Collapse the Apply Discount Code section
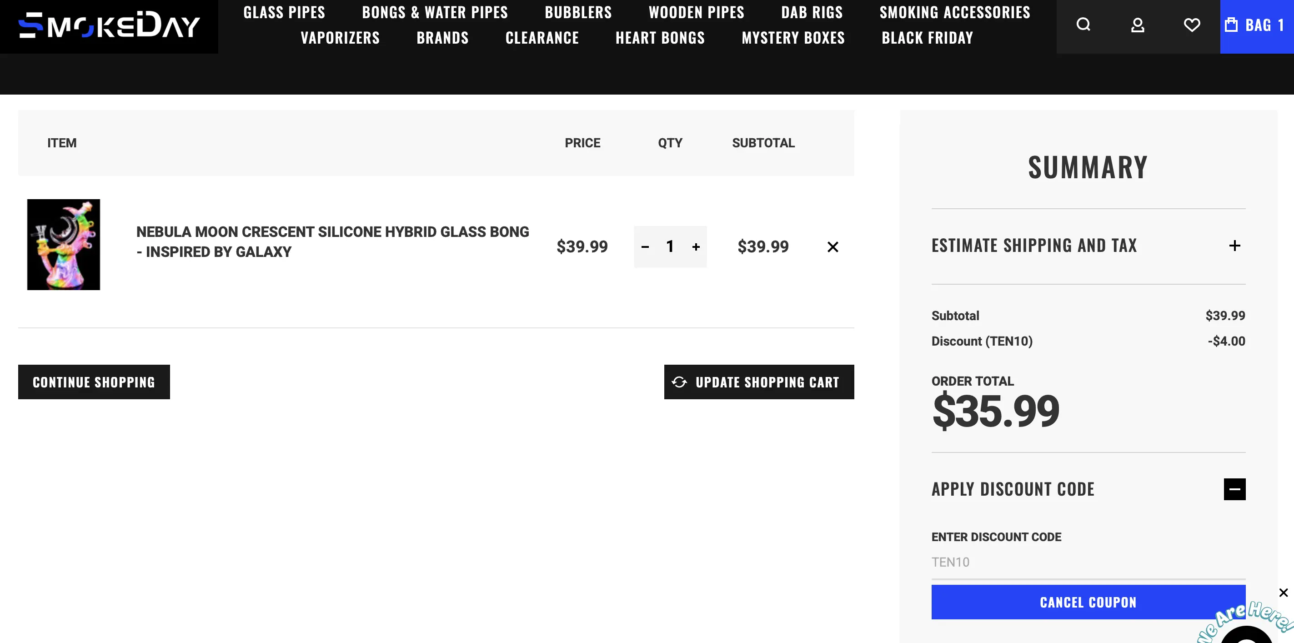 click(1235, 489)
